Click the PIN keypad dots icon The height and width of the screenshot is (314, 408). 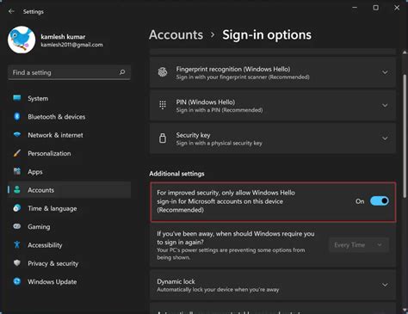coord(163,105)
